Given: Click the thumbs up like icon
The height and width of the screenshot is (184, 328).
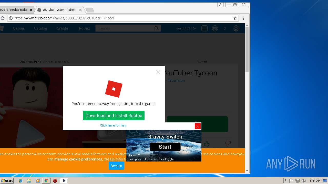Looking at the screenshot, I should click(x=207, y=144).
